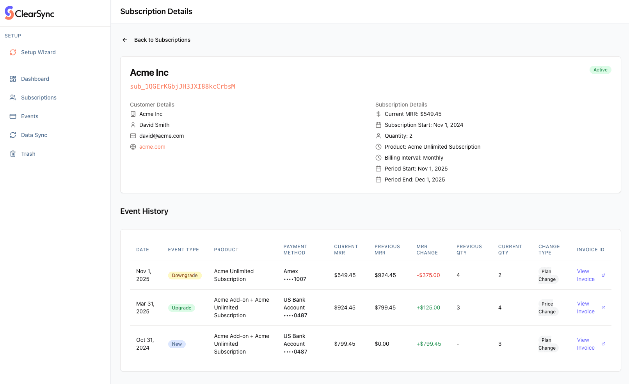The image size is (629, 384).
Task: Click the person icon beside David Smith
Action: [x=133, y=125]
